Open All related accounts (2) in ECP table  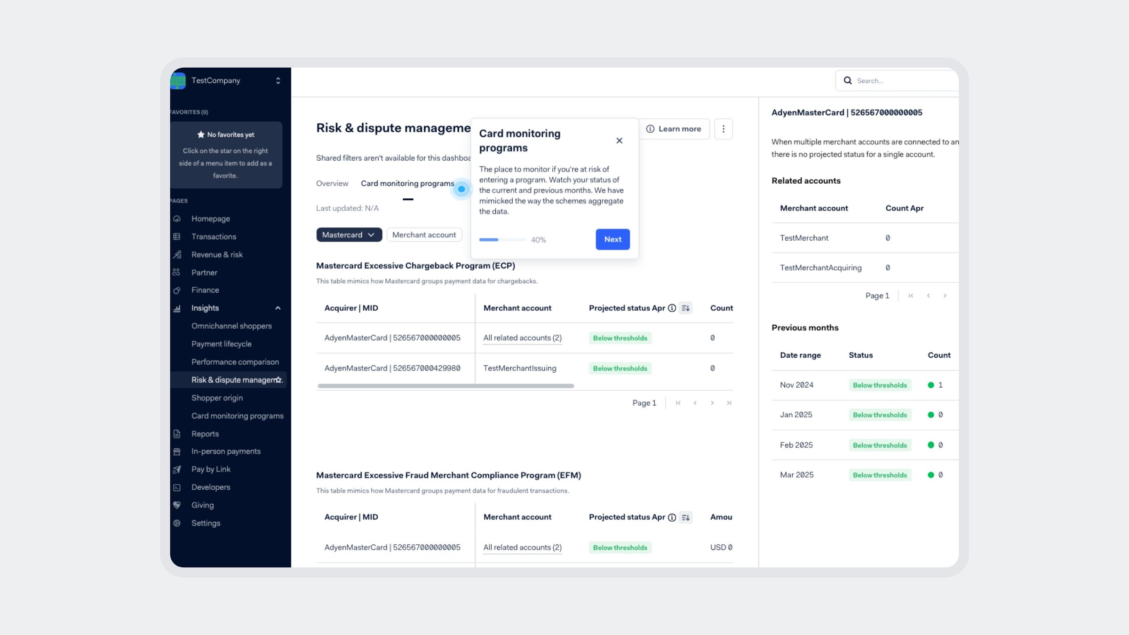click(x=522, y=338)
